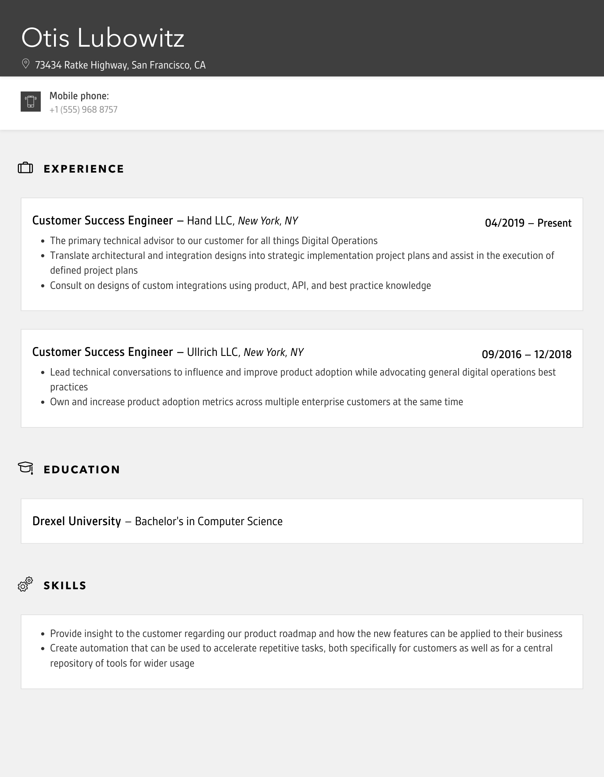The width and height of the screenshot is (604, 777).
Task: Click the 04/2019 – Present date range
Action: tap(528, 223)
